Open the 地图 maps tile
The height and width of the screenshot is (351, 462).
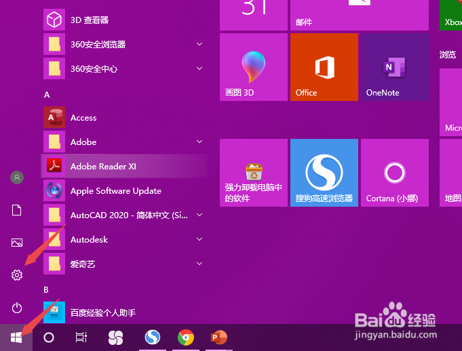(450, 173)
